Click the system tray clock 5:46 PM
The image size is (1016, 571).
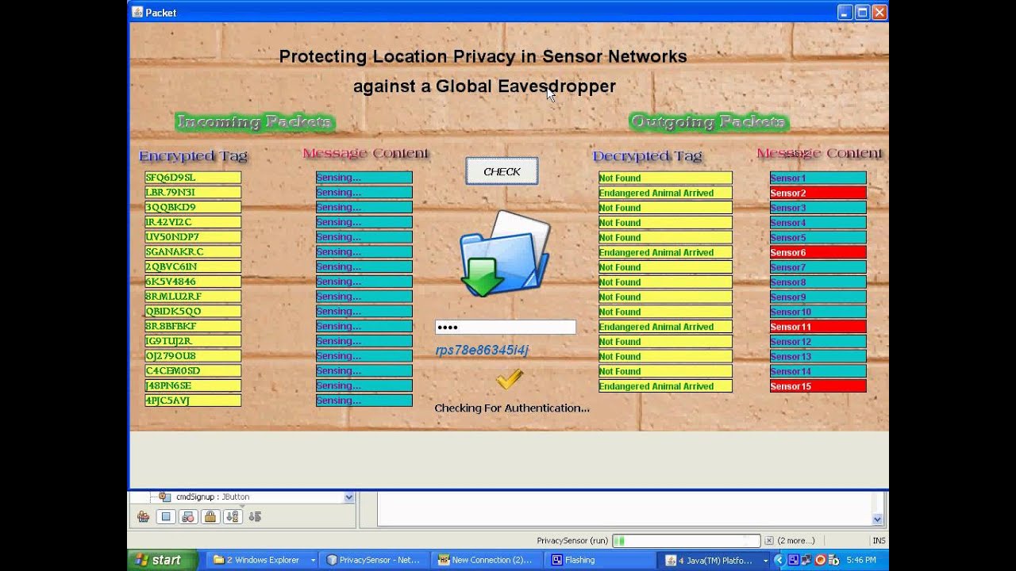coord(861,560)
